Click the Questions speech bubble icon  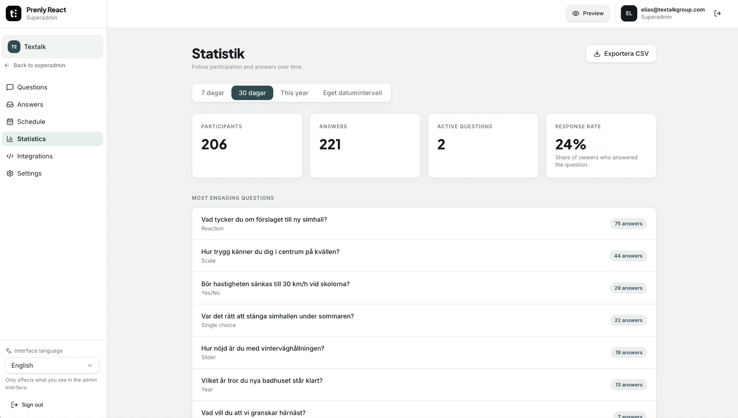(x=10, y=87)
